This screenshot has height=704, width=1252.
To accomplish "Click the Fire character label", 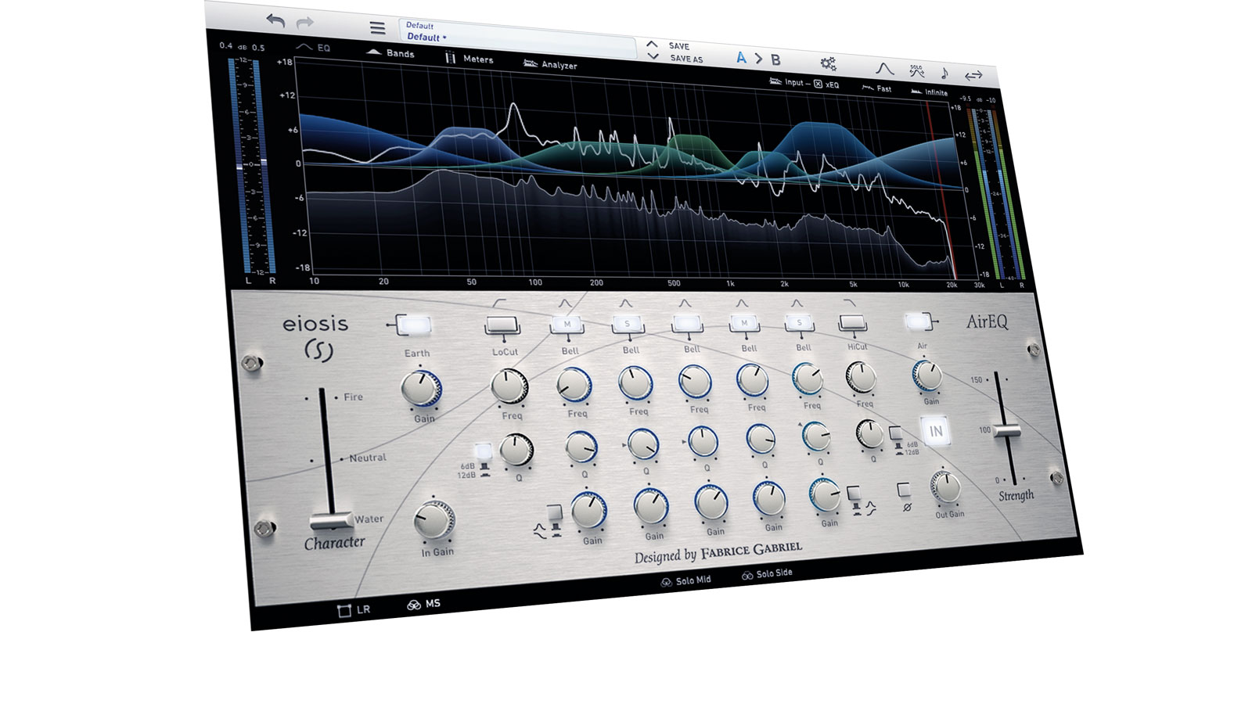I will 353,397.
